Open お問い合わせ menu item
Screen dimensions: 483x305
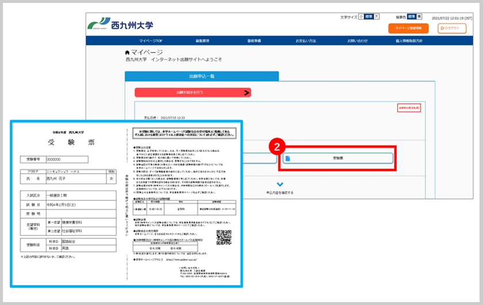coord(357,41)
